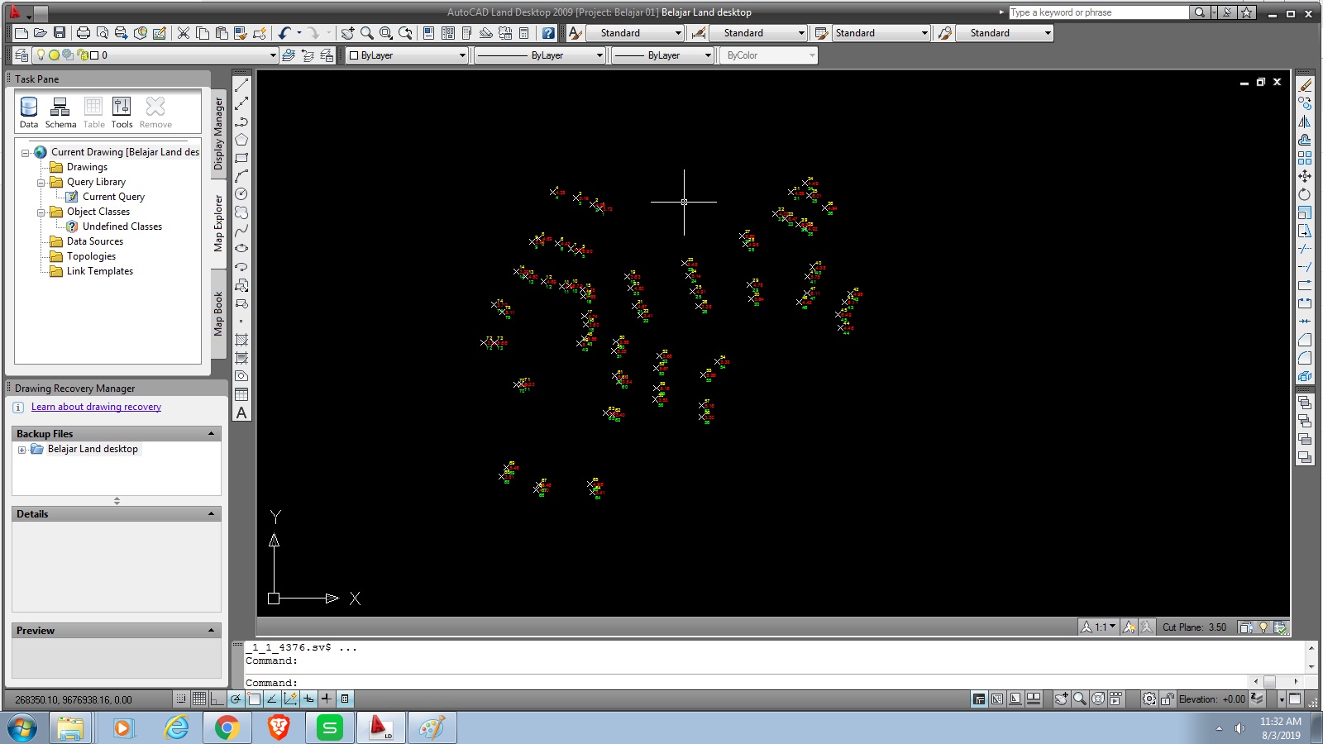Toggle Dynamic UCS in status bar

point(290,699)
